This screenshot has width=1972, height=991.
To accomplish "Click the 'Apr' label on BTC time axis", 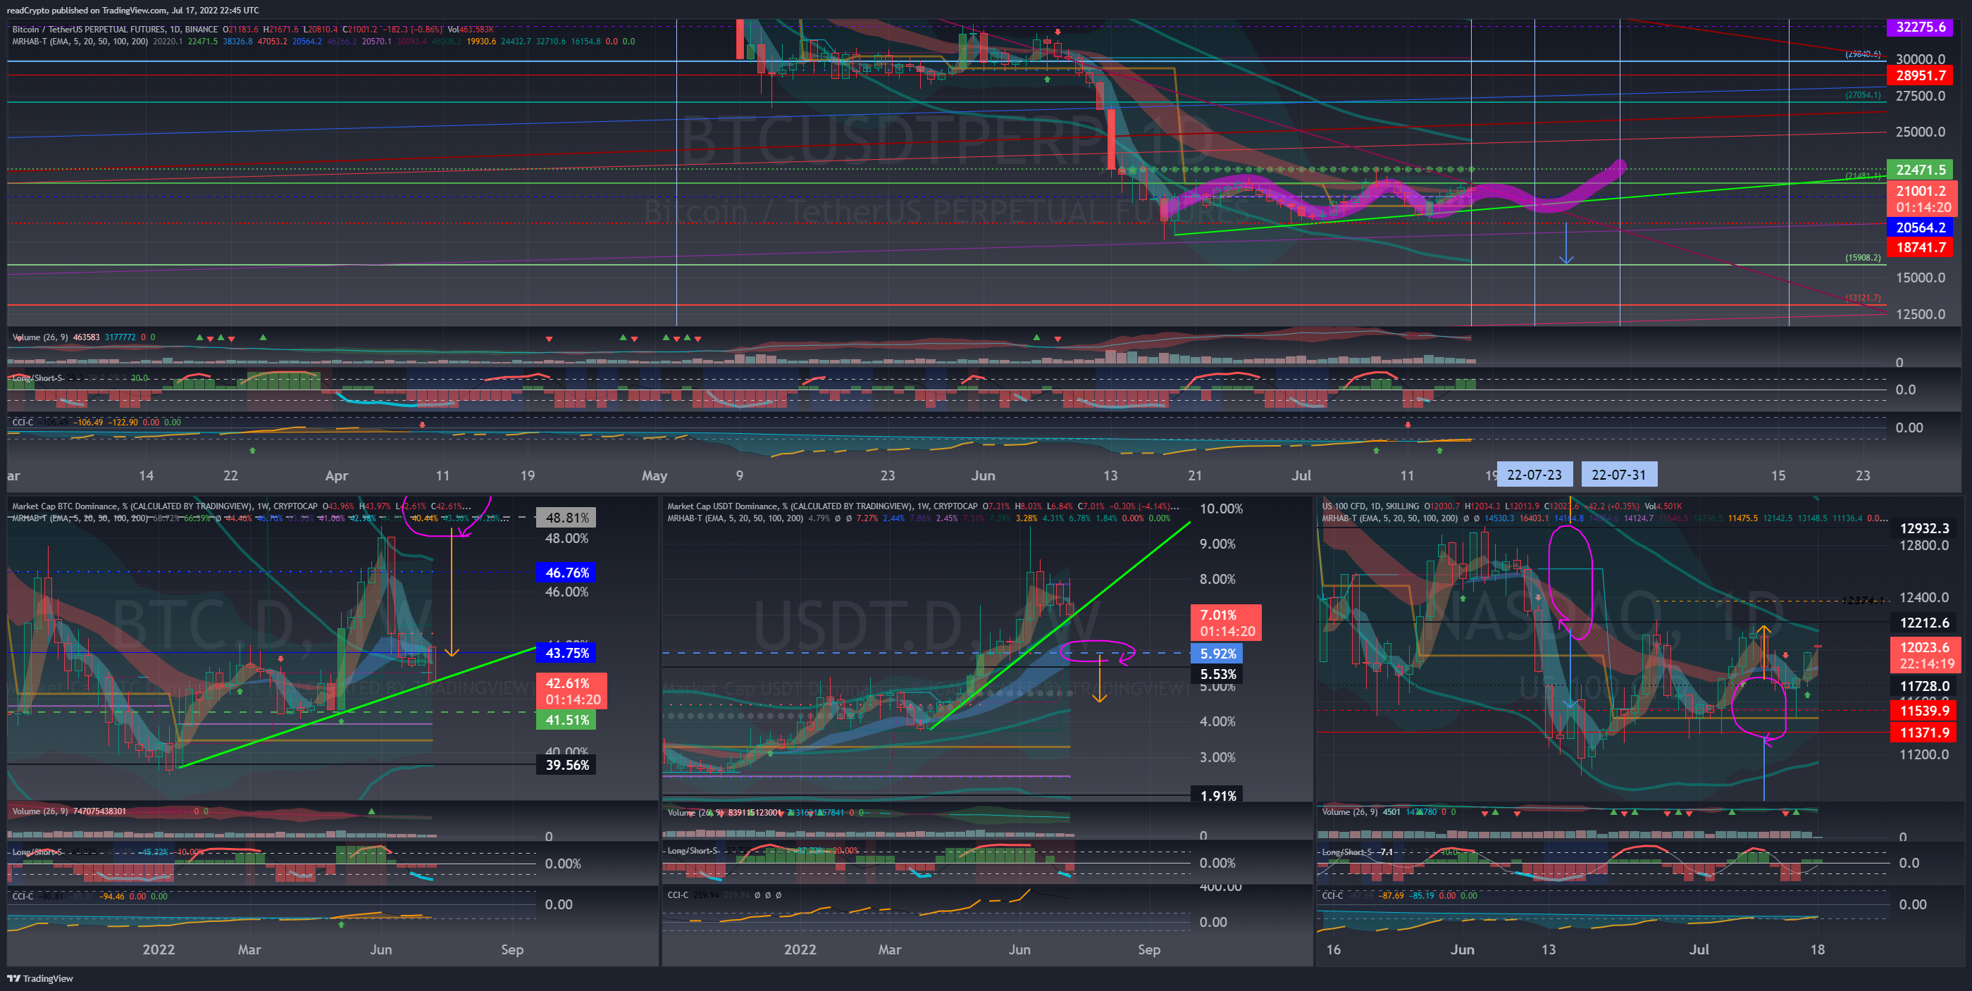I will pyautogui.click(x=336, y=475).
